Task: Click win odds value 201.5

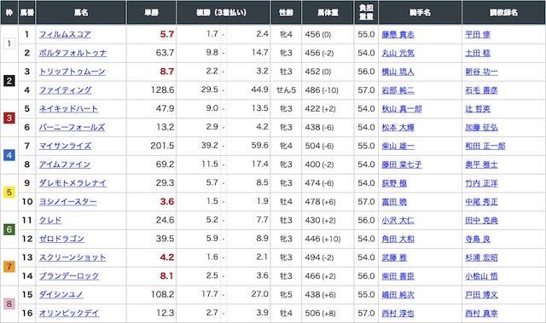Action: [x=162, y=146]
